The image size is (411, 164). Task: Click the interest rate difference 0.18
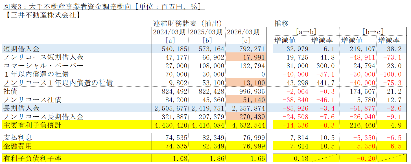pyautogui.click(x=301, y=158)
